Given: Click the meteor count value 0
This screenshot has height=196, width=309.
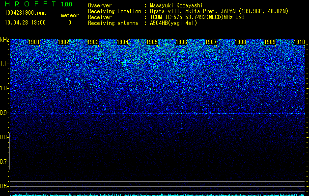Looking at the screenshot, I should 70,23.
